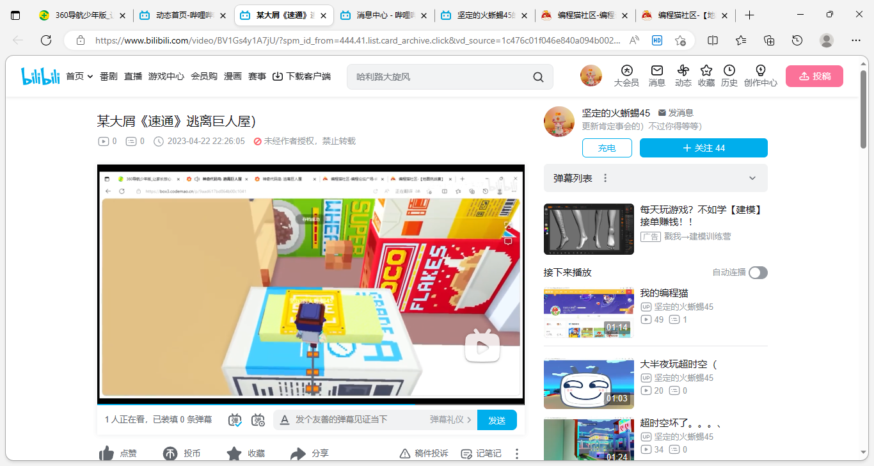Open danmaku font style A icon
874x466 pixels.
(x=285, y=420)
